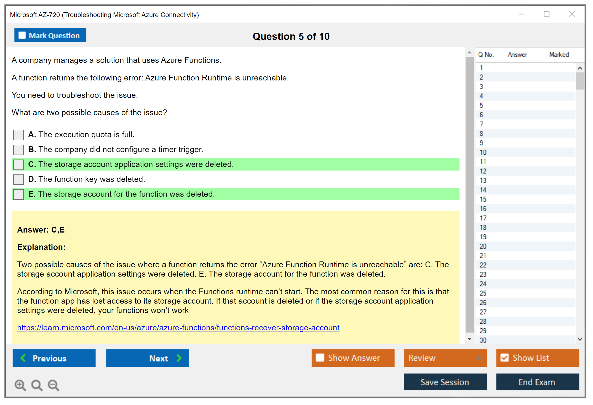Click the green right arrow on Next

(x=179, y=358)
